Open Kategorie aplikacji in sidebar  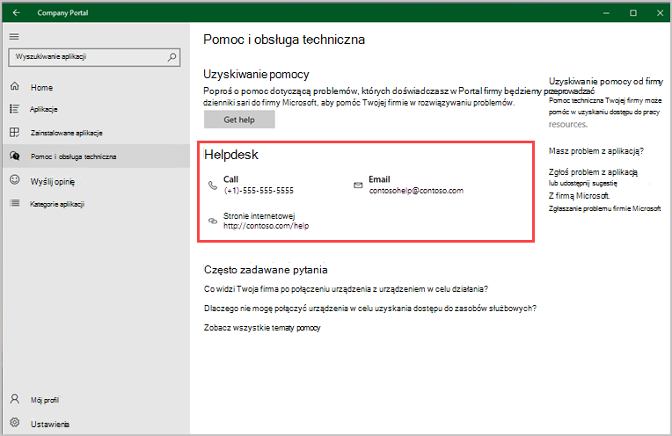[x=96, y=204]
